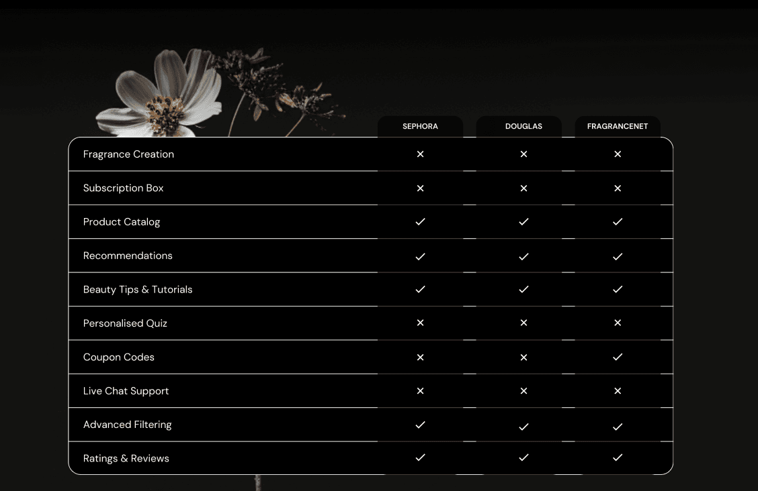Click the Sephora cross for Personalised Quiz
The image size is (758, 491).
click(x=420, y=323)
